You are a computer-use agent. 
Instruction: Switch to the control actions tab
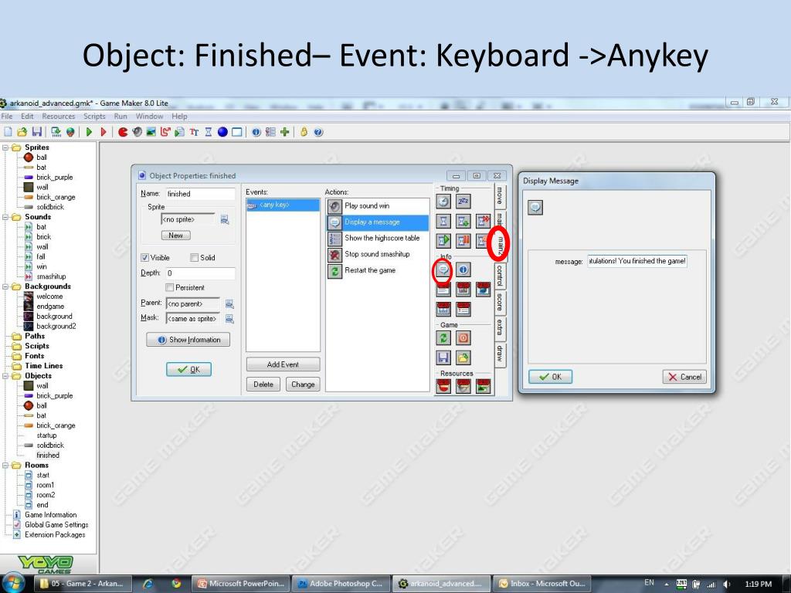pyautogui.click(x=500, y=276)
